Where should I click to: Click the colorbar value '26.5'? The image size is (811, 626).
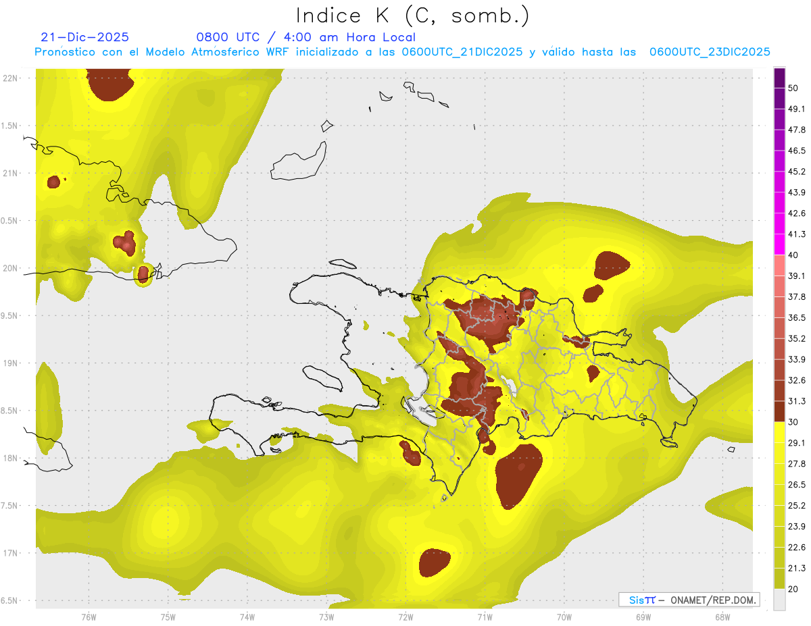pos(796,484)
